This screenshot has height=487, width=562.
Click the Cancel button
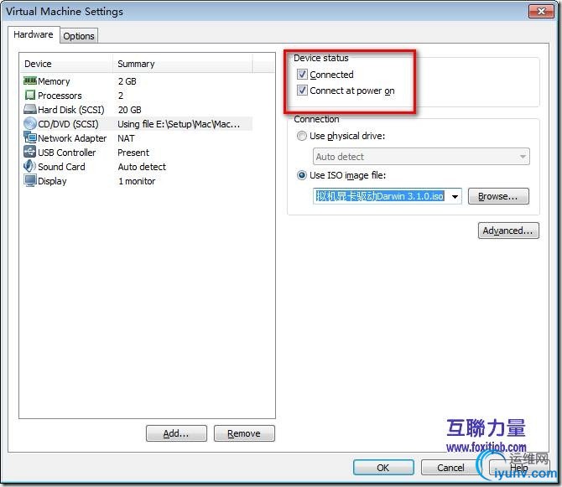[450, 468]
